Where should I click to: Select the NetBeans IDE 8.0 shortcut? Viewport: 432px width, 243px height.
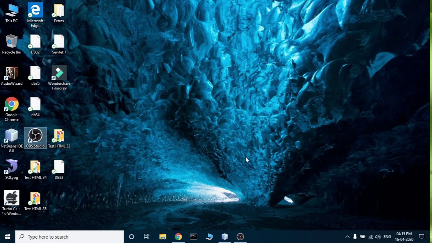click(11, 141)
